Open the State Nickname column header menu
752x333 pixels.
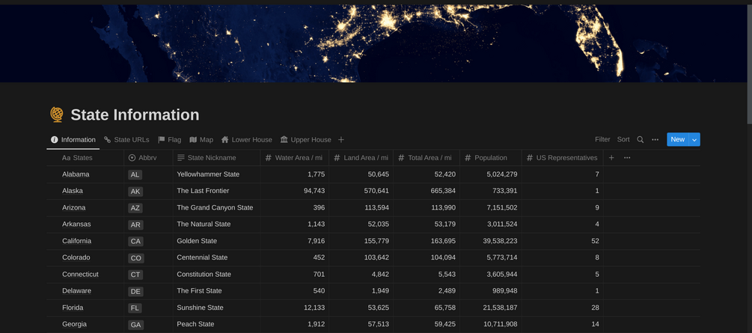[217, 158]
